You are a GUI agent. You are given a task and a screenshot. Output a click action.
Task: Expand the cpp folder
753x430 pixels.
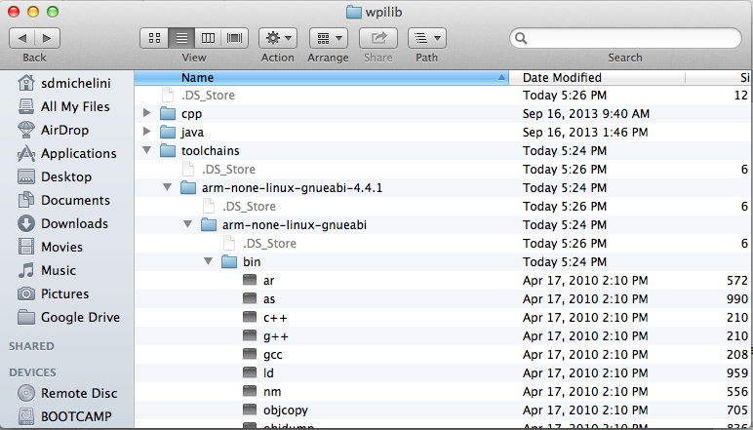pos(147,113)
